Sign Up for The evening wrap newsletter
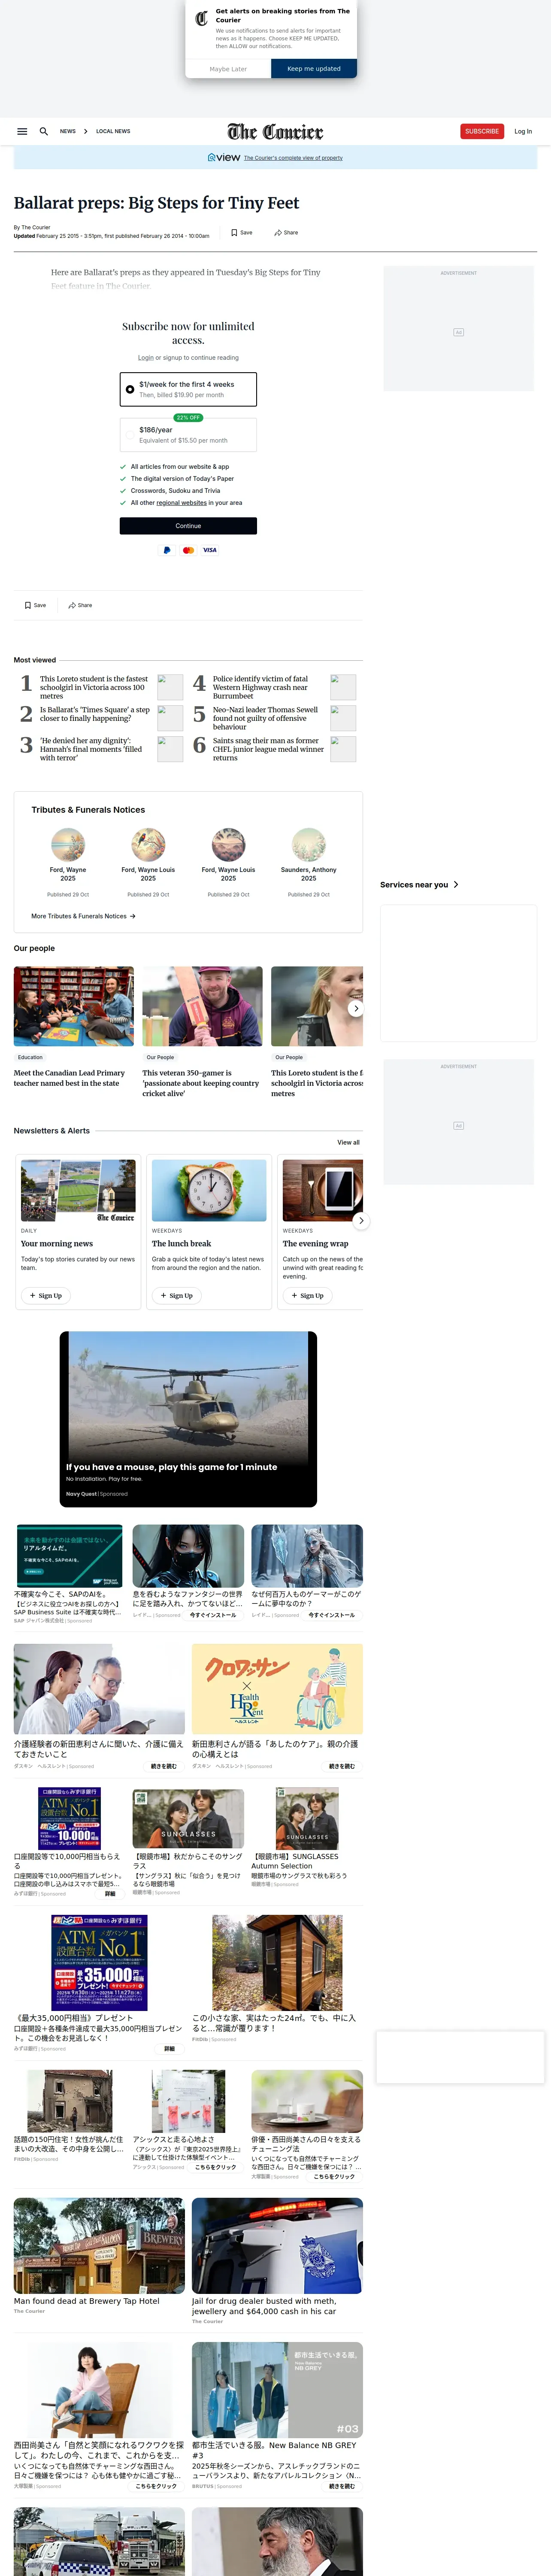Viewport: 551px width, 2576px height. click(308, 1295)
